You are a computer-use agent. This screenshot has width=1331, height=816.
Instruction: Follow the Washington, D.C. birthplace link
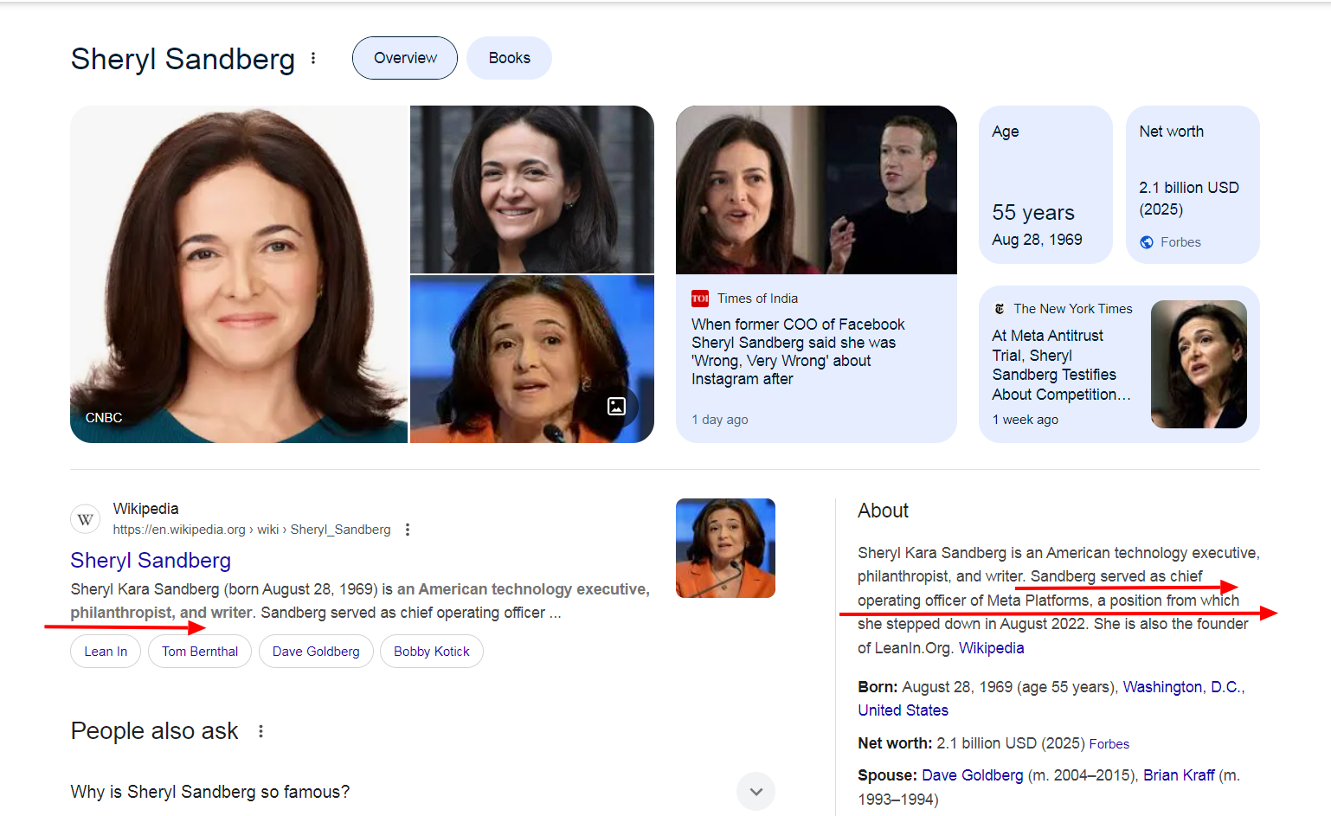pos(1184,687)
